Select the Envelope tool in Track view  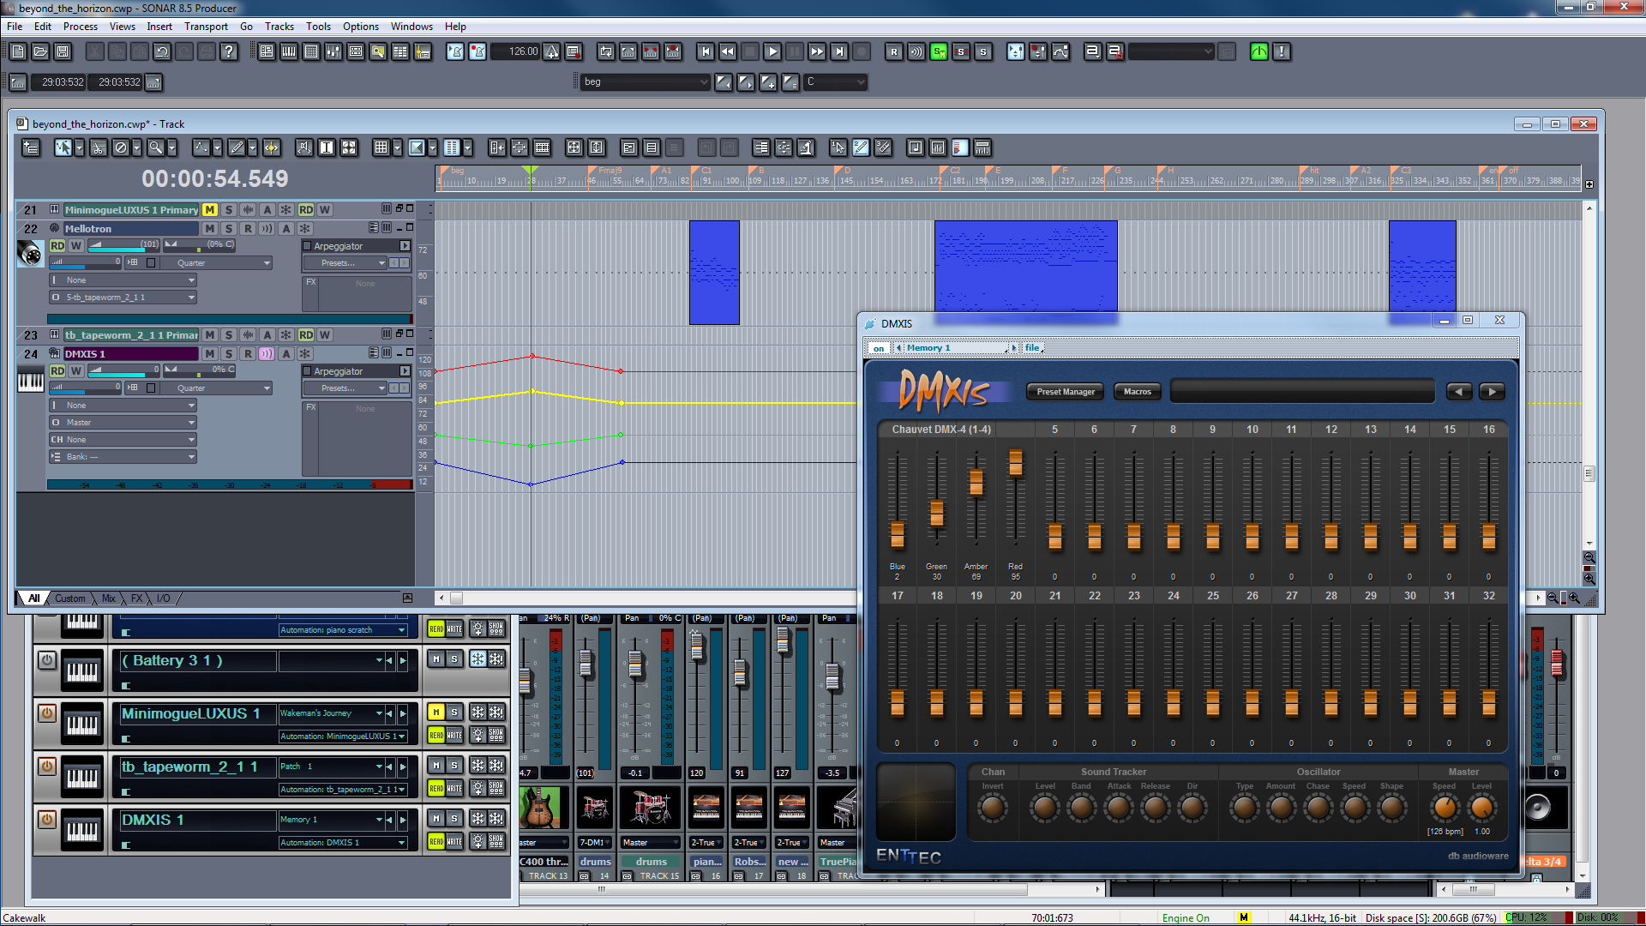point(201,147)
